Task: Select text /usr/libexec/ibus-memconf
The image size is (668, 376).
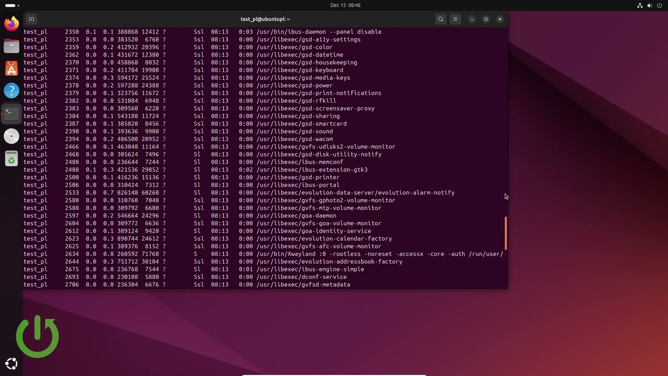Action: click(x=300, y=162)
